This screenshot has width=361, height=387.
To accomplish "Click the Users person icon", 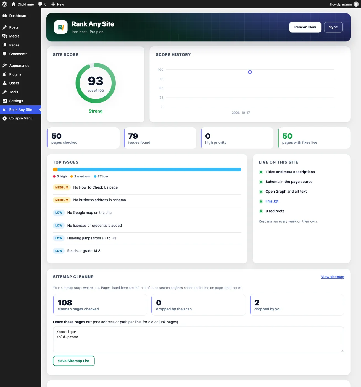I will click(5, 83).
